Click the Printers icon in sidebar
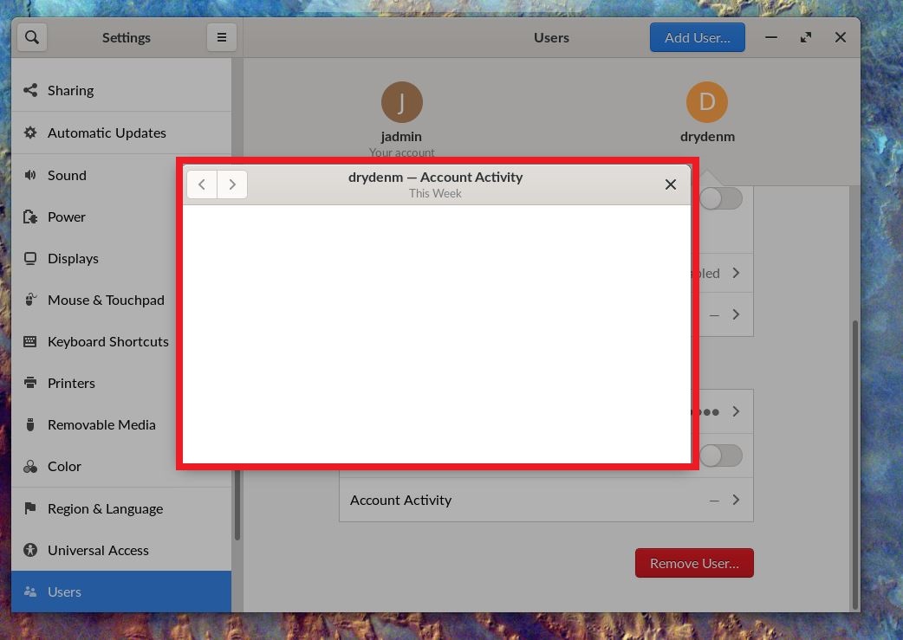Screen dimensions: 903x640 coord(30,383)
